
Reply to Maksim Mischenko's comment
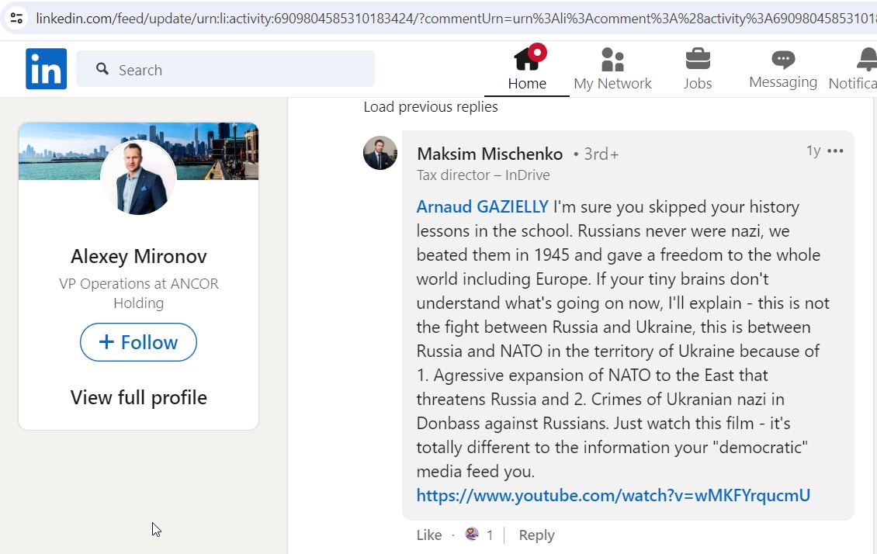pos(536,535)
